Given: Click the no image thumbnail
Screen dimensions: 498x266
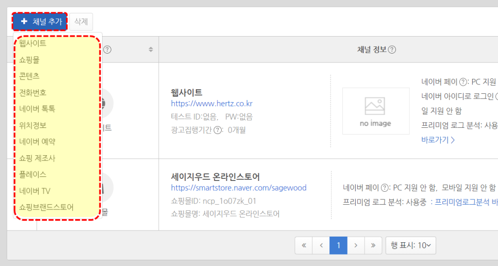Looking at the screenshot, I should [x=376, y=111].
